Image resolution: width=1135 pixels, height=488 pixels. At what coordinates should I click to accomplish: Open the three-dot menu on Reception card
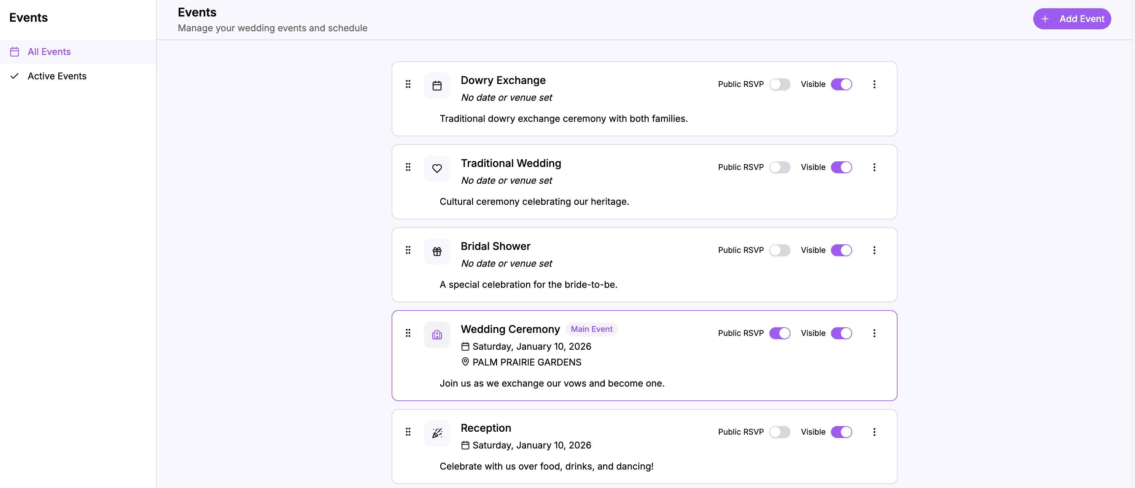(x=874, y=432)
